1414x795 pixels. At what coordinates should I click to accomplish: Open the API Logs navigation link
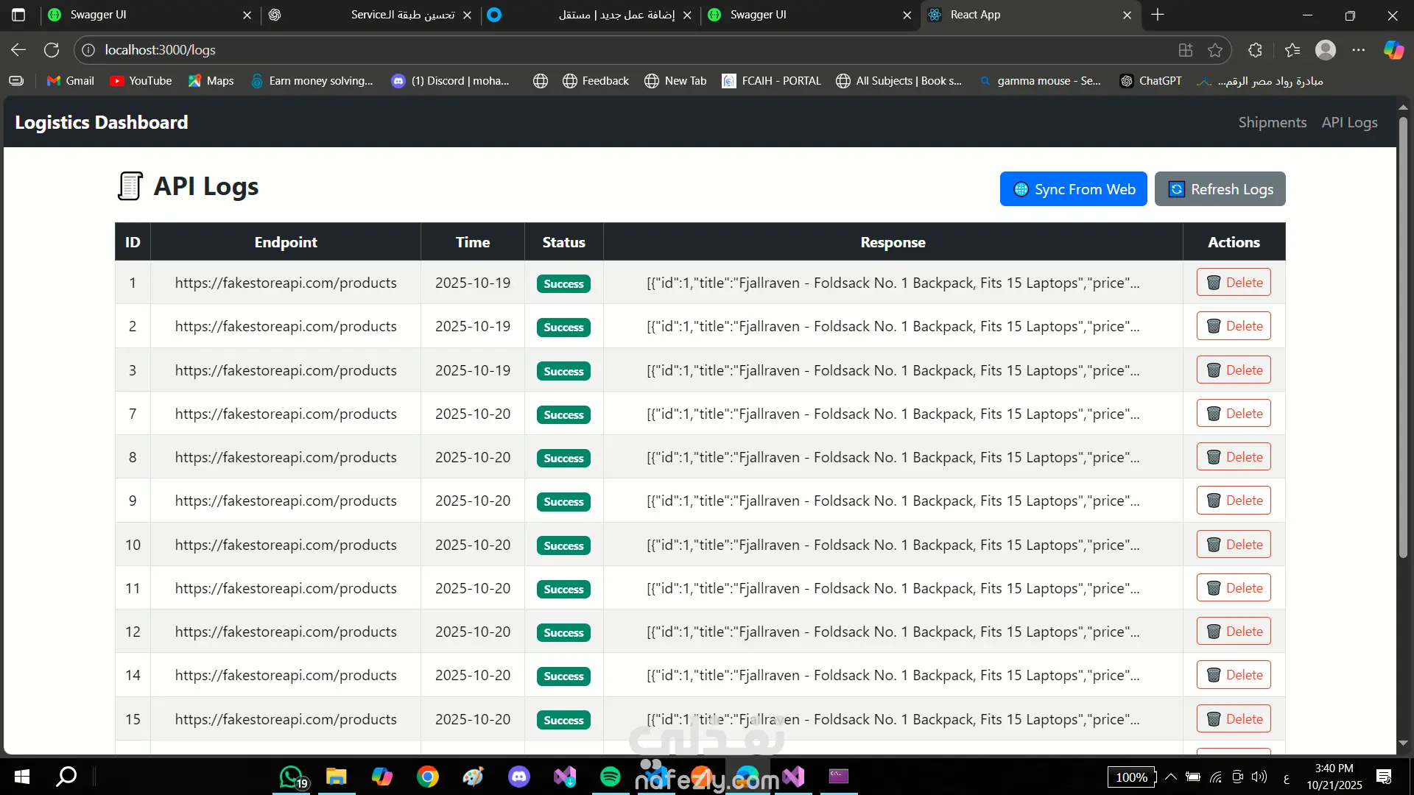tap(1349, 122)
